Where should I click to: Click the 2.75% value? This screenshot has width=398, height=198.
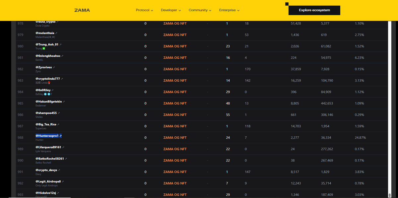(359, 35)
